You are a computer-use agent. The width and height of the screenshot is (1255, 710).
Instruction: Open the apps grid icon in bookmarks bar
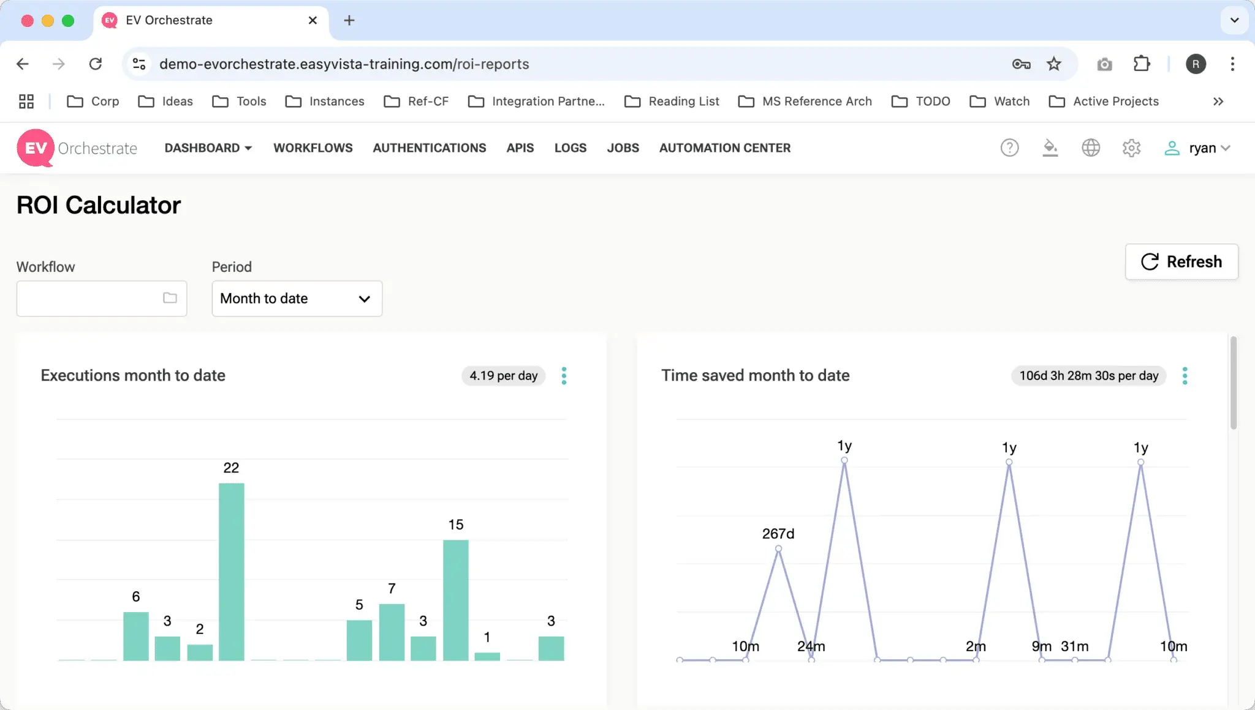click(26, 102)
